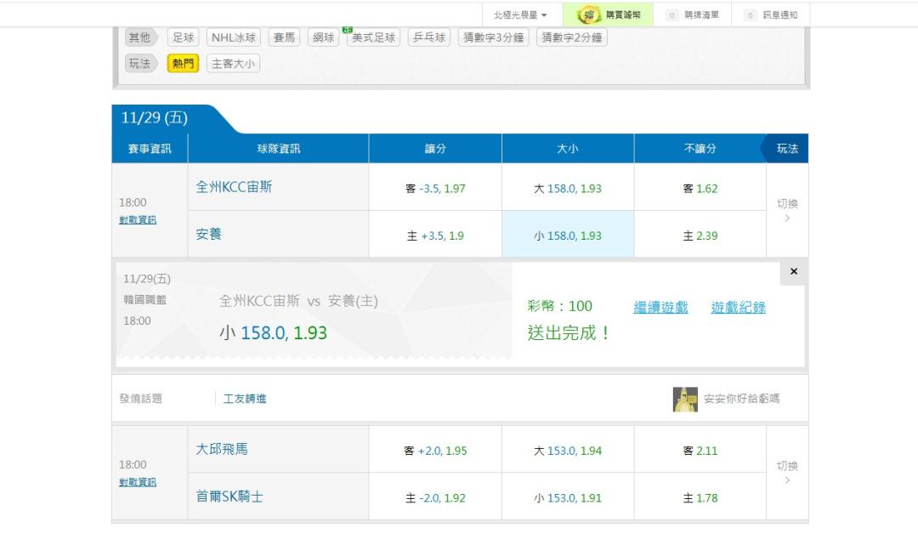Select the 美式足球 sport filter
918x539 pixels.
pos(373,37)
